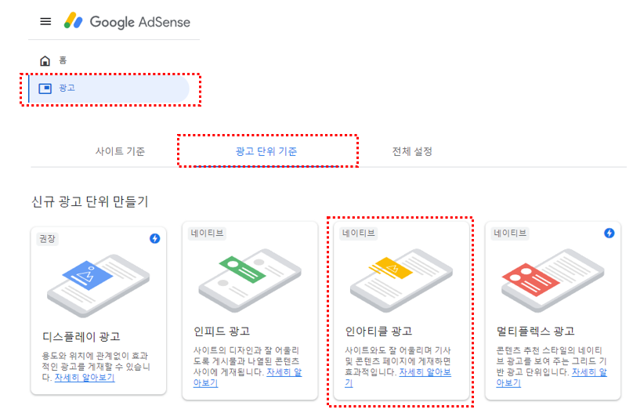Click the home icon in sidebar
This screenshot has width=633, height=413.
click(x=45, y=60)
